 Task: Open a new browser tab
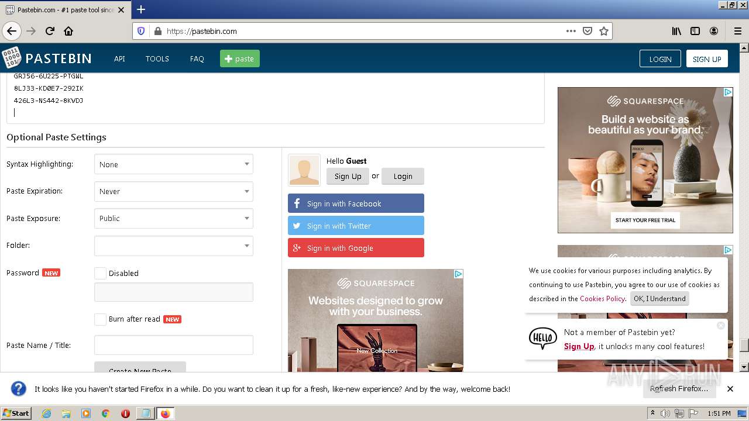141,9
